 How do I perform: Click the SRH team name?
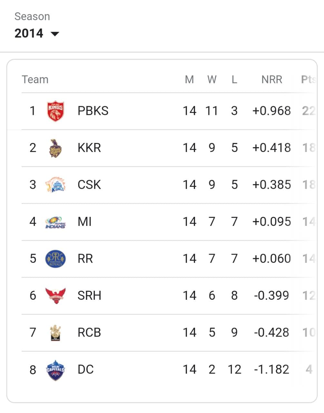pos(89,296)
